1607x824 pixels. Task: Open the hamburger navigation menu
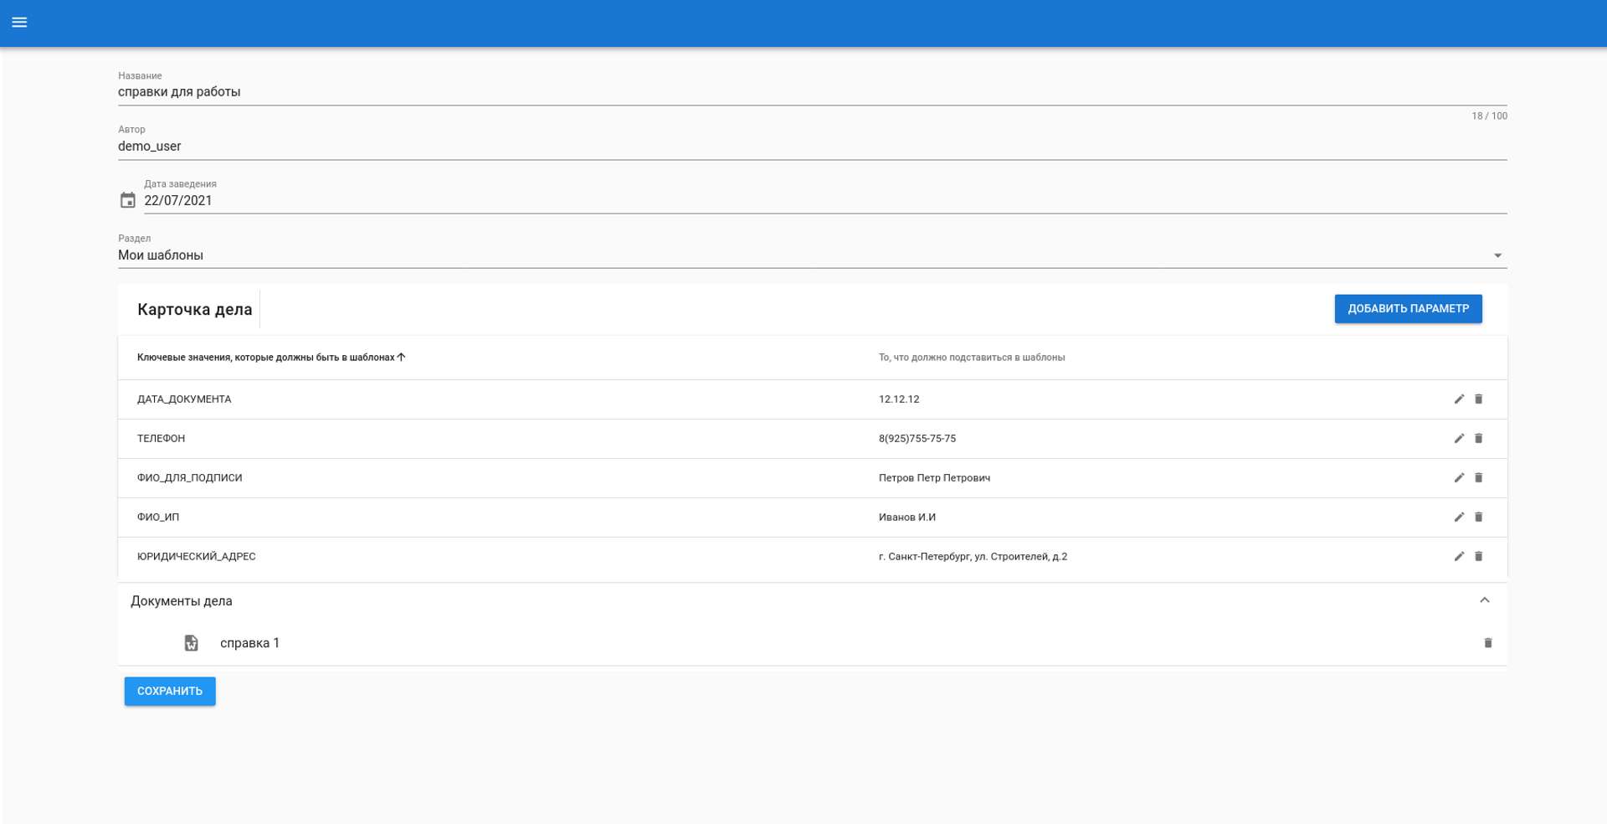19,23
